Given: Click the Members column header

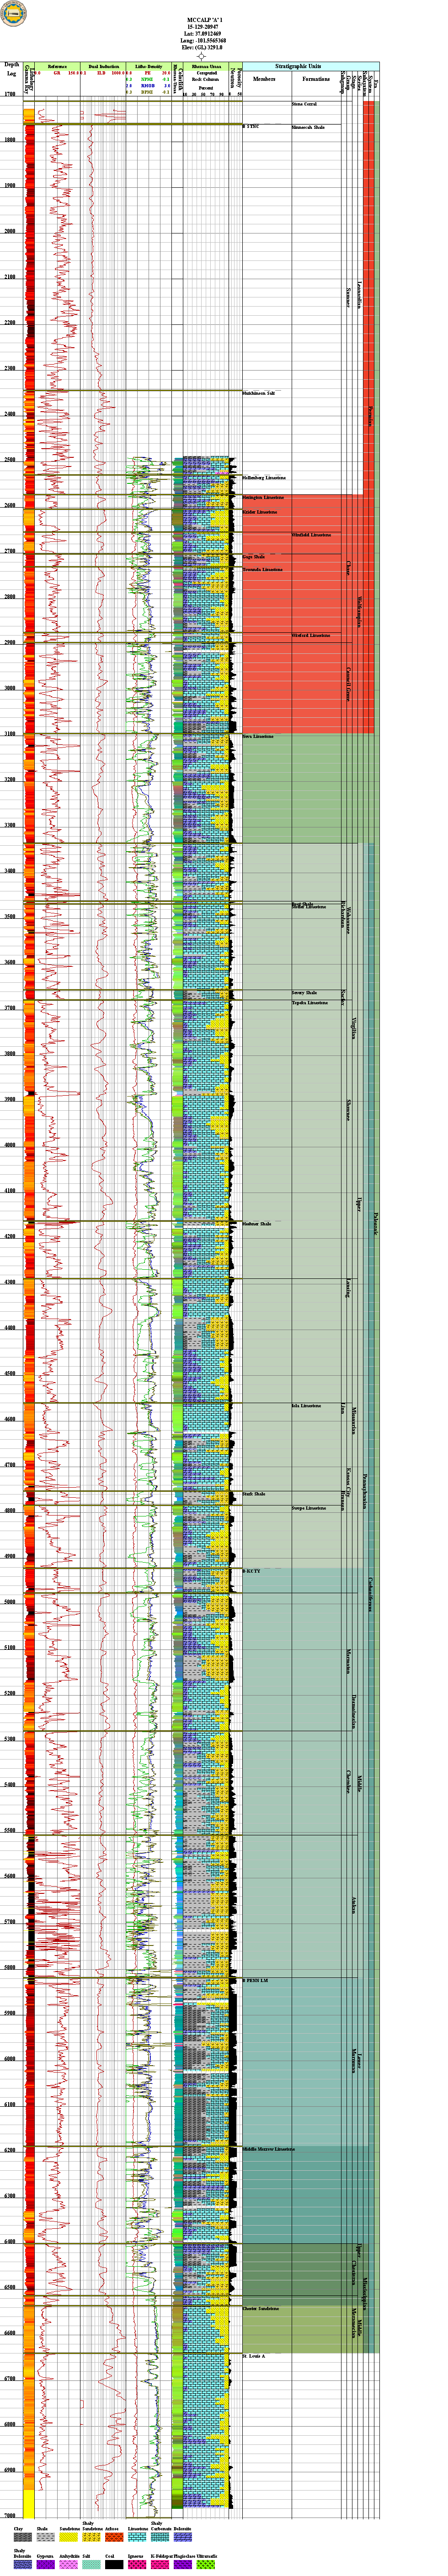Looking at the screenshot, I should [x=264, y=78].
